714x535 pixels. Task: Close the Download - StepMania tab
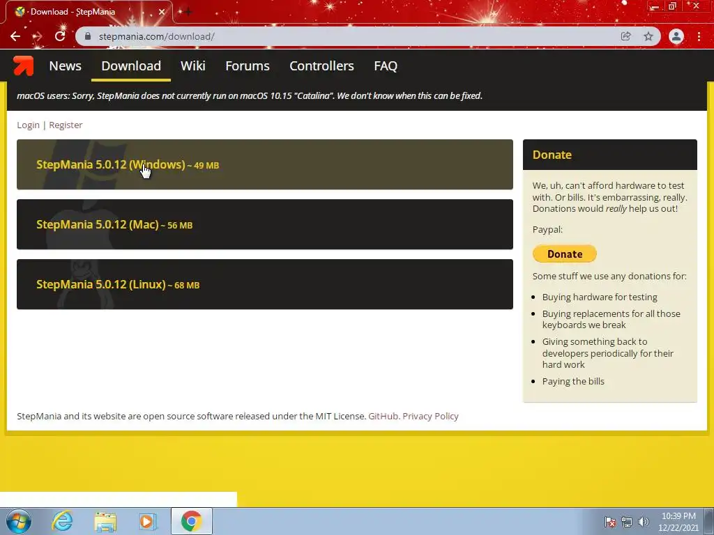tap(162, 12)
